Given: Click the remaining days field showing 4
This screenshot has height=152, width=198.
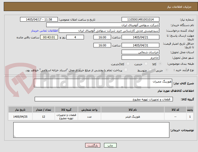Looking at the screenshot, I should [x=75, y=37].
